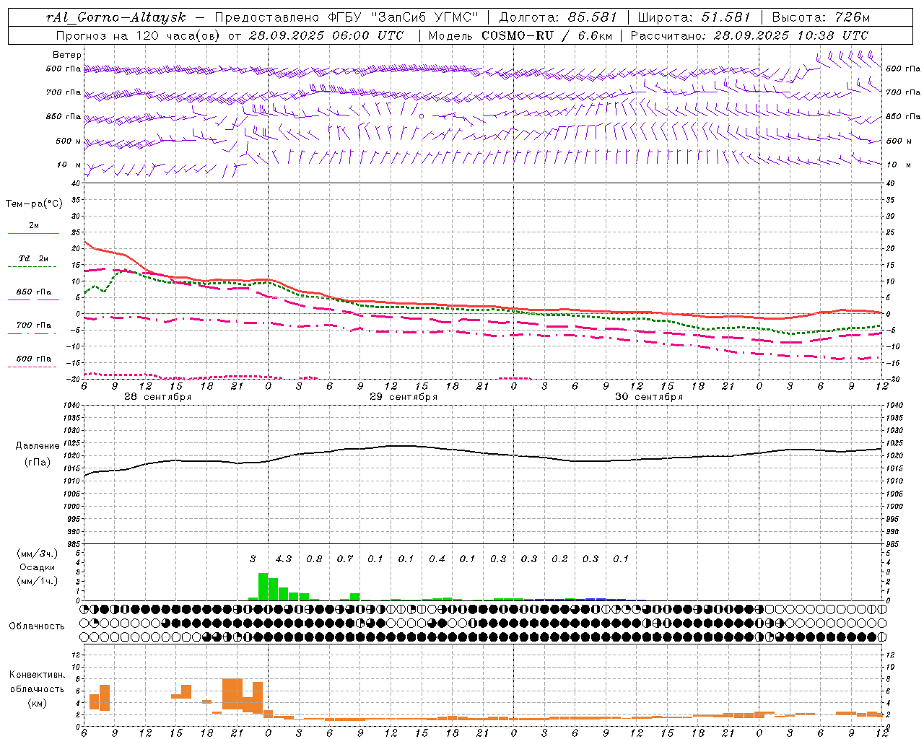The height and width of the screenshot is (739, 924).
Task: Click the '500 гПа' temperature legend entry
Action: (x=34, y=359)
